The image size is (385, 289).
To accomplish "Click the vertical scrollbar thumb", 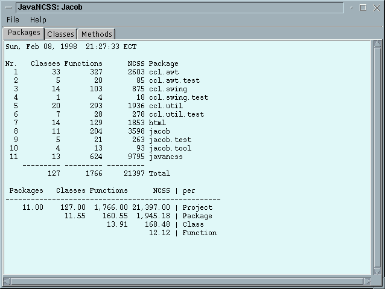I will pos(377,157).
